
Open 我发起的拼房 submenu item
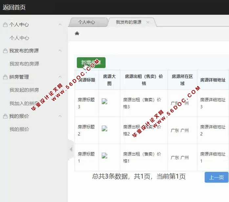tap(24, 90)
